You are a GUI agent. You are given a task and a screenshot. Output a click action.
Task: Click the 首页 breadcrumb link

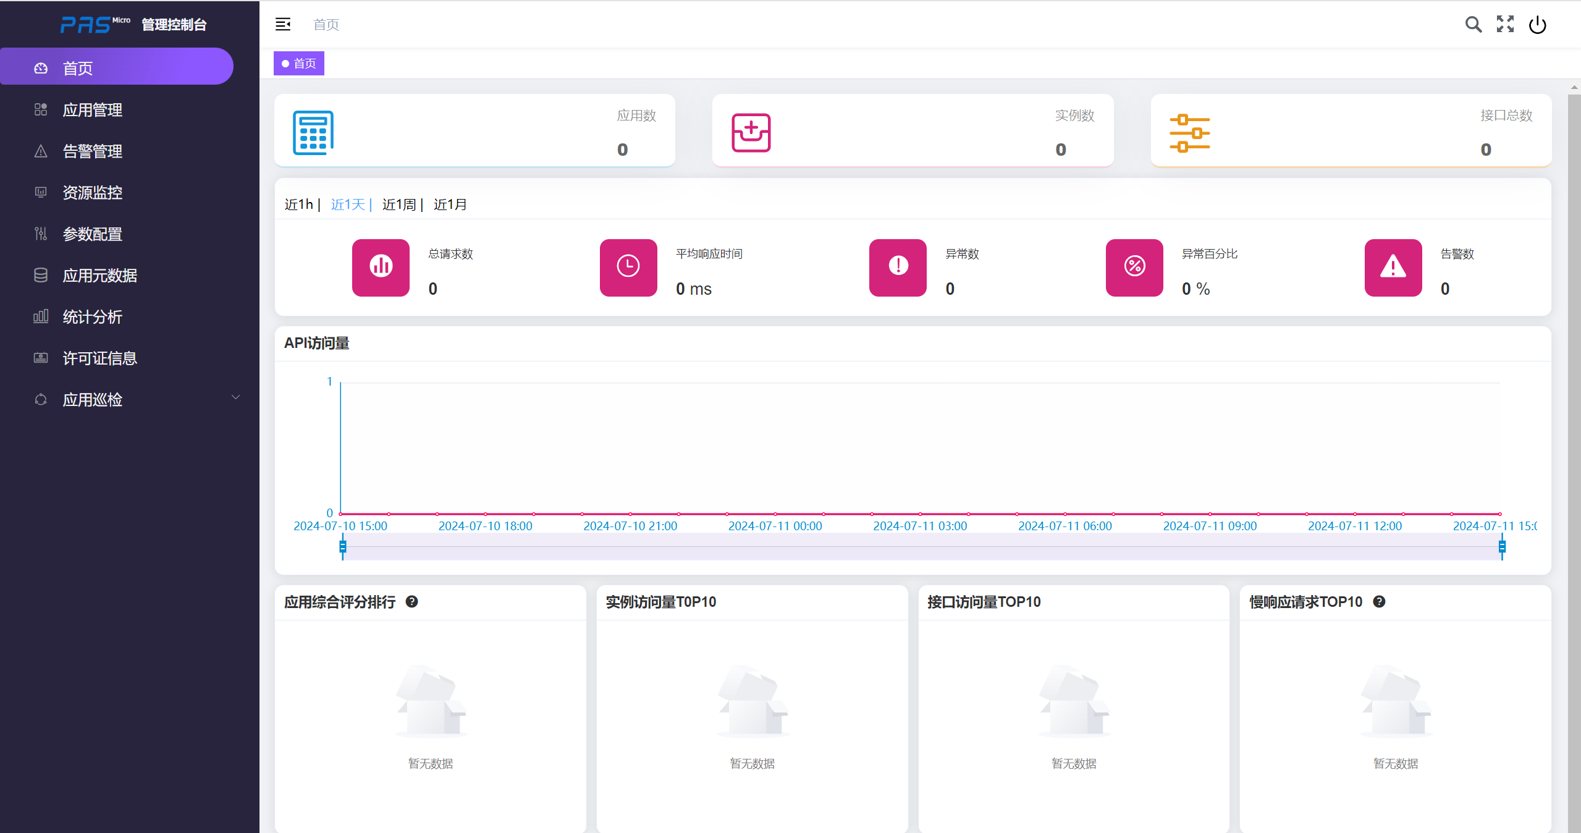coord(326,25)
